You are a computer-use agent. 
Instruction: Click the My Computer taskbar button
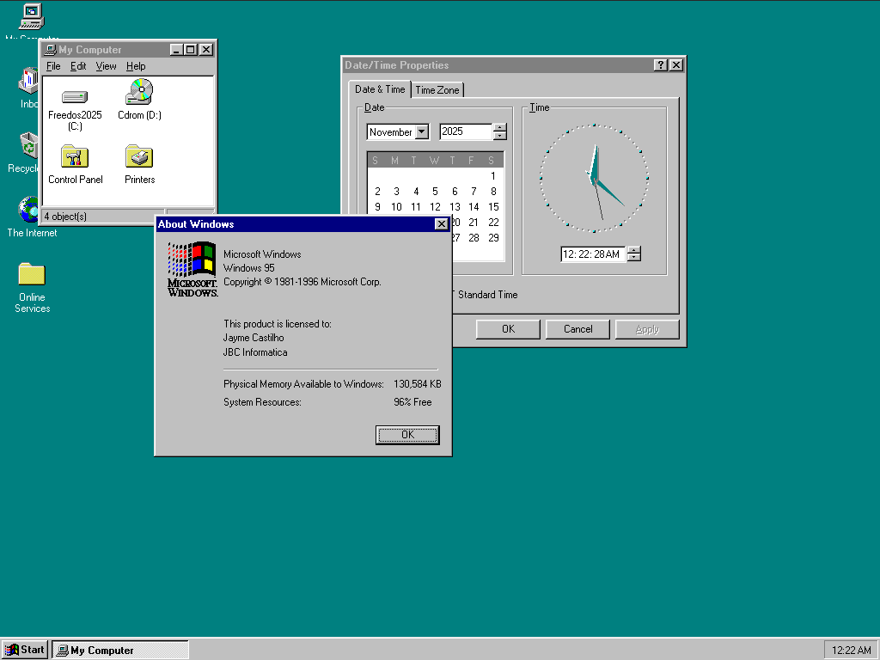(x=120, y=650)
